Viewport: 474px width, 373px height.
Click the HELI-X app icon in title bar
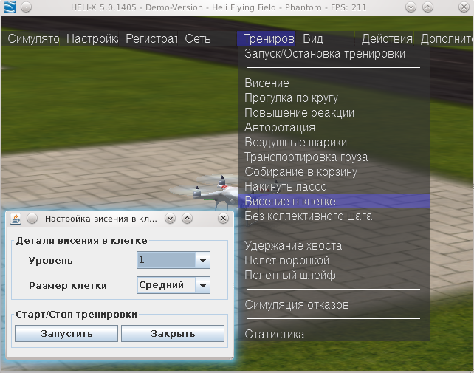pyautogui.click(x=10, y=7)
